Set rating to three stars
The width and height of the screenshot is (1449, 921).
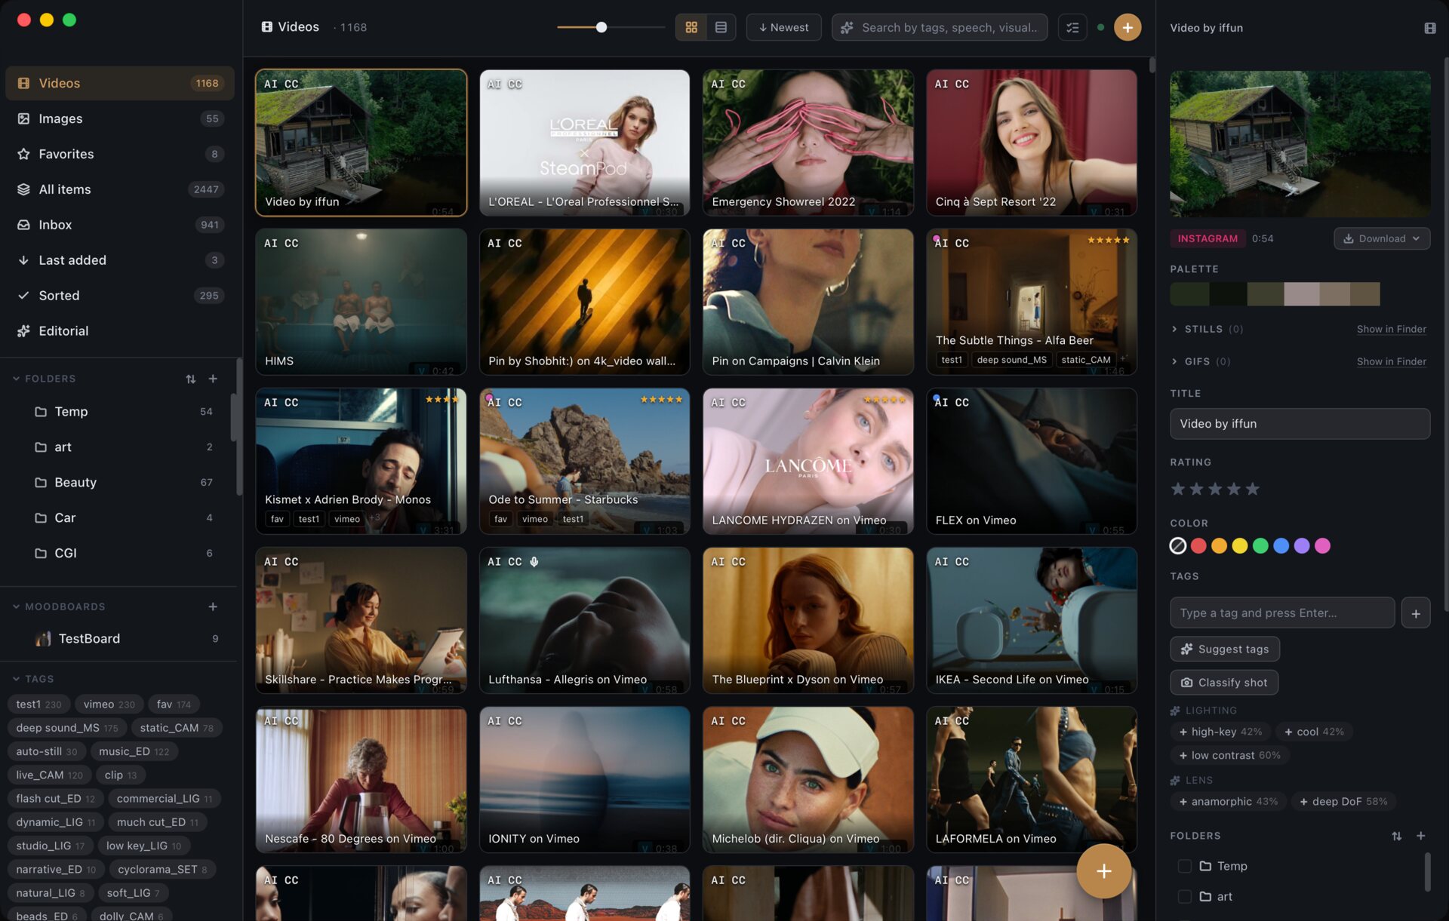[1215, 489]
